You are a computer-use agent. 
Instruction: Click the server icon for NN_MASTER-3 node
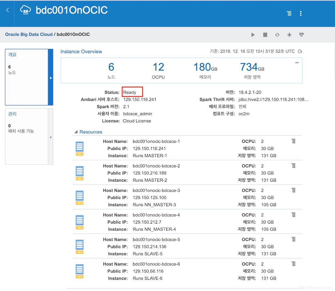(x=79, y=198)
